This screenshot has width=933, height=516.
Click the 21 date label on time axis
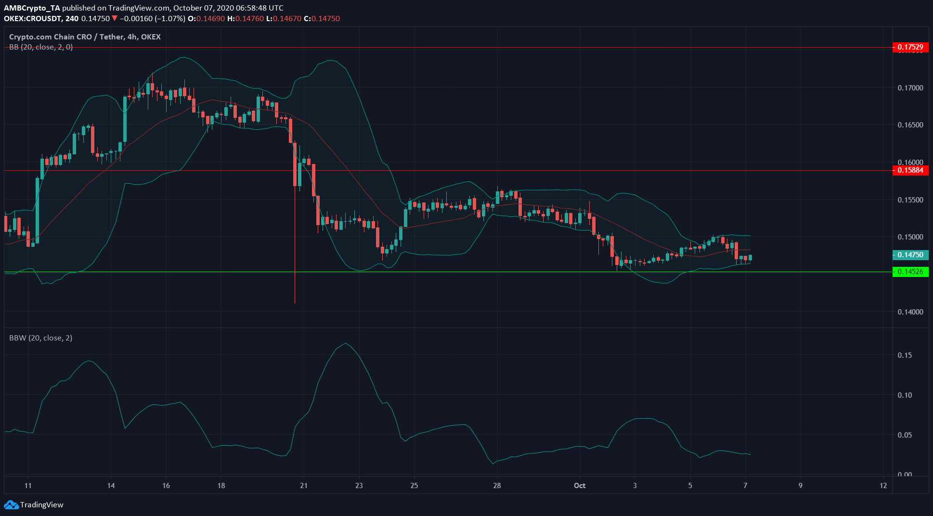(304, 485)
